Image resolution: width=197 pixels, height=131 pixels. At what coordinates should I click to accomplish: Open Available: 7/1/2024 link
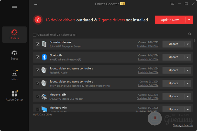click(x=148, y=59)
